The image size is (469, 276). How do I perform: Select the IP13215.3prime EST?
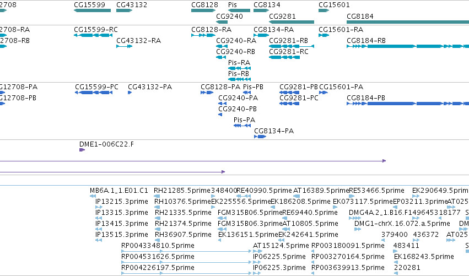click(x=99, y=207)
